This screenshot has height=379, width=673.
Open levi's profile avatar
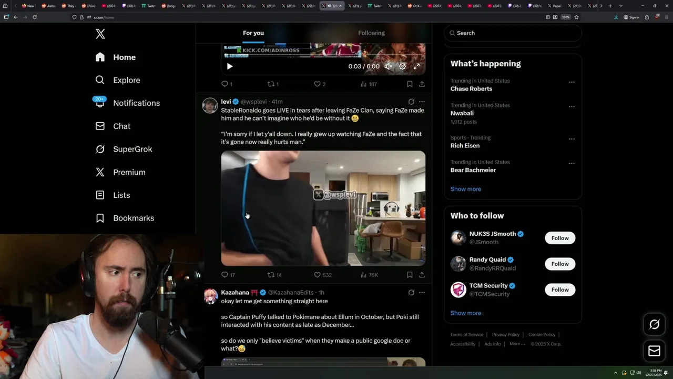(210, 105)
